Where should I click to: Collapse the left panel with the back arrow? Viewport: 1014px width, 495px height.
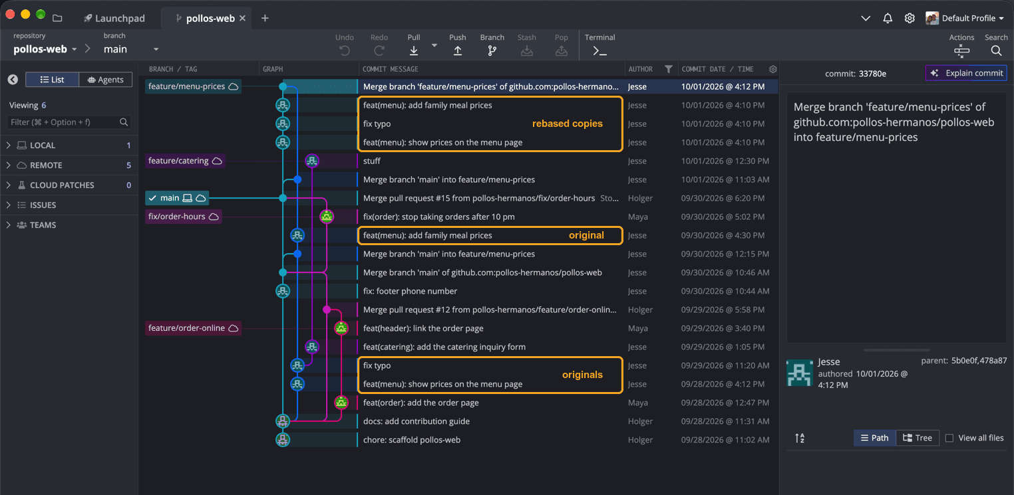tap(13, 80)
